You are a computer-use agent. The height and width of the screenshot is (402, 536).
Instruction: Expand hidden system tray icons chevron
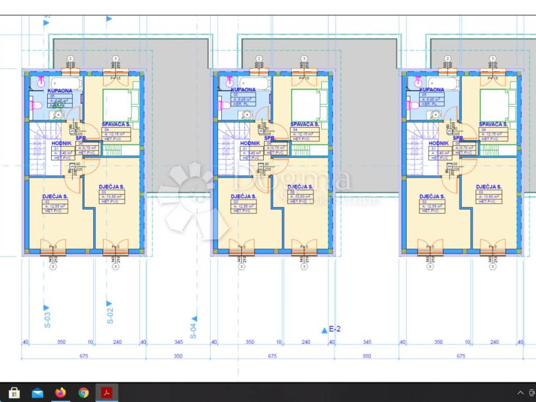(520, 392)
